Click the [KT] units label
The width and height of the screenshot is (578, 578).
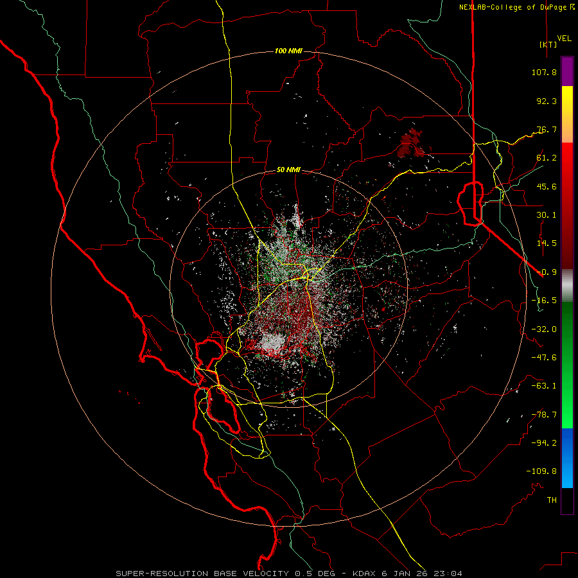tap(548, 44)
